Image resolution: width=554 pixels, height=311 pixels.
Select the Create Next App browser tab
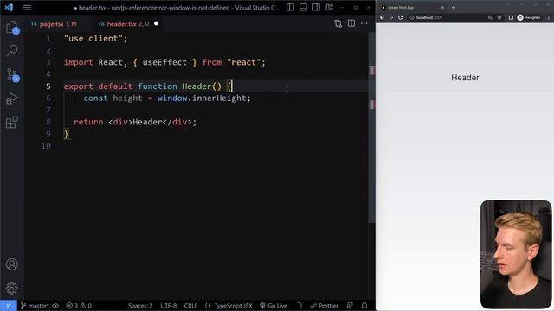[413, 8]
